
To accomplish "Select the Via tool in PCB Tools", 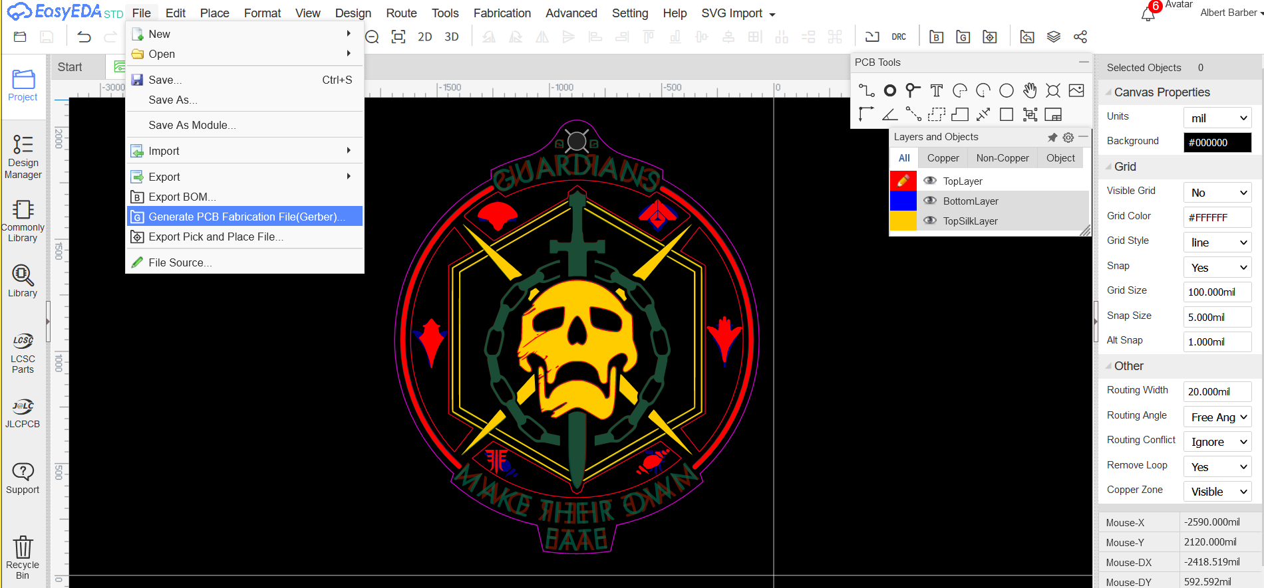I will point(913,90).
